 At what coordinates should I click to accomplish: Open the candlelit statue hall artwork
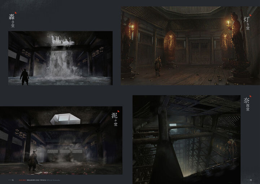pos(190,46)
